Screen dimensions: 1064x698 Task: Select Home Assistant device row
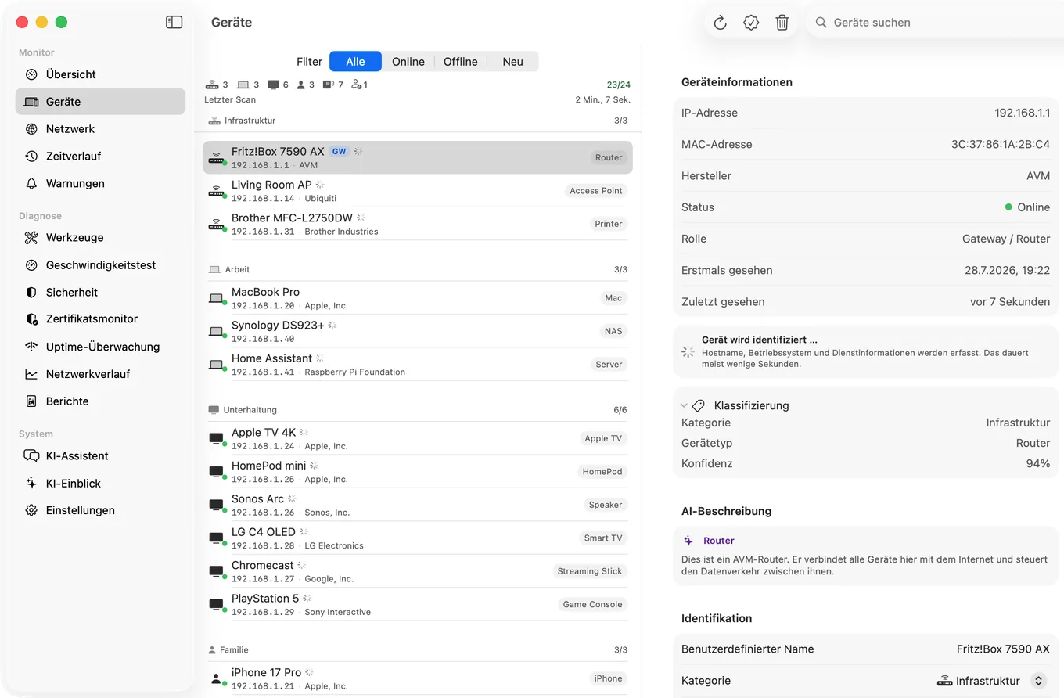[x=418, y=364]
